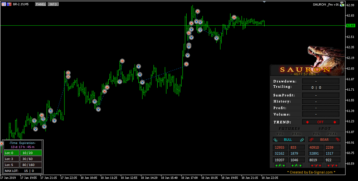
Task: Click the BR-2.19,M5 symbol label
Action: point(21,4)
